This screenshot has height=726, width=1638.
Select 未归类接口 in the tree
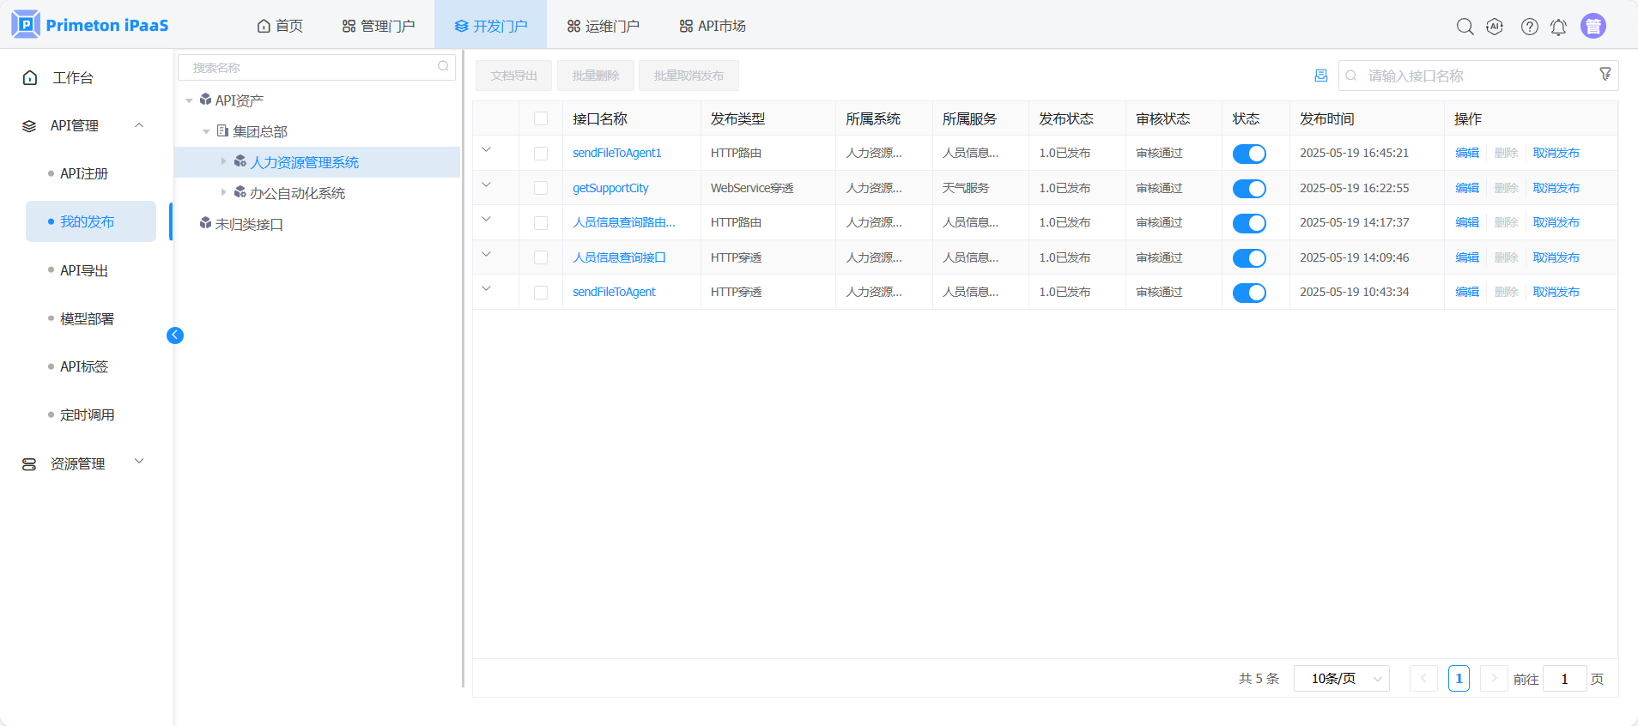coord(249,224)
